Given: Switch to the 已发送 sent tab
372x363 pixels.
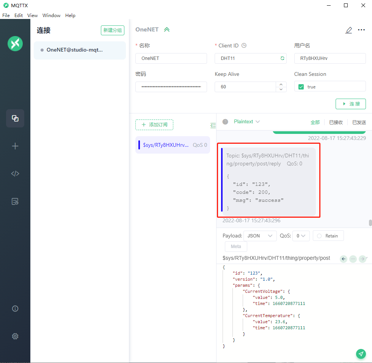Looking at the screenshot, I should pyautogui.click(x=359, y=122).
